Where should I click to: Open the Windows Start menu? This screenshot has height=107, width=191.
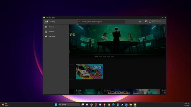pyautogui.click(x=56, y=105)
